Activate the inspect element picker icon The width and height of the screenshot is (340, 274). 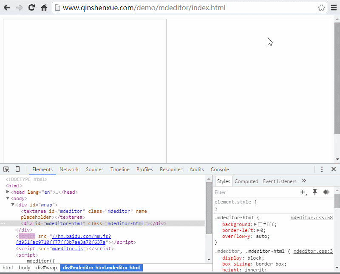[x=6, y=169]
